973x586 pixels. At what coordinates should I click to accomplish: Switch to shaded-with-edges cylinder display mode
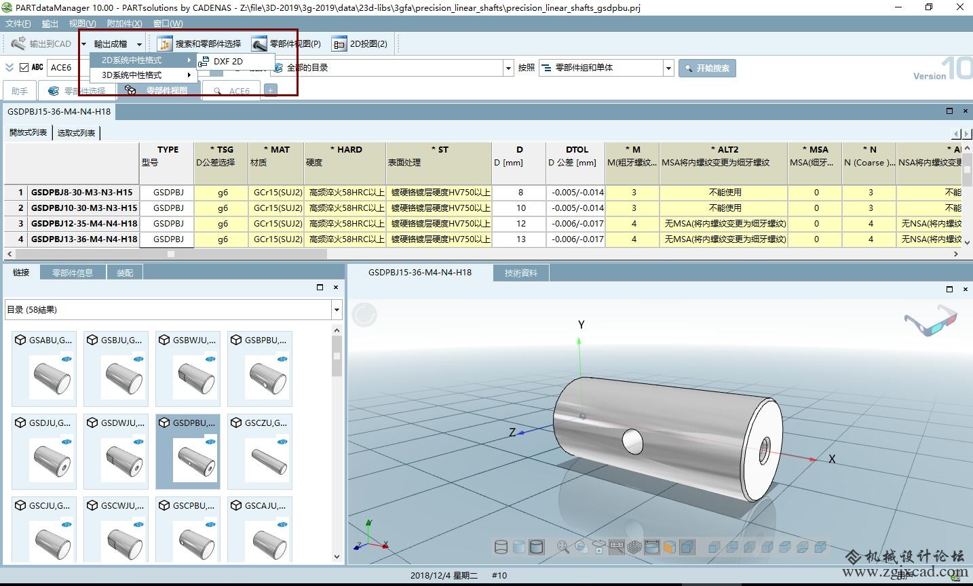(x=536, y=547)
